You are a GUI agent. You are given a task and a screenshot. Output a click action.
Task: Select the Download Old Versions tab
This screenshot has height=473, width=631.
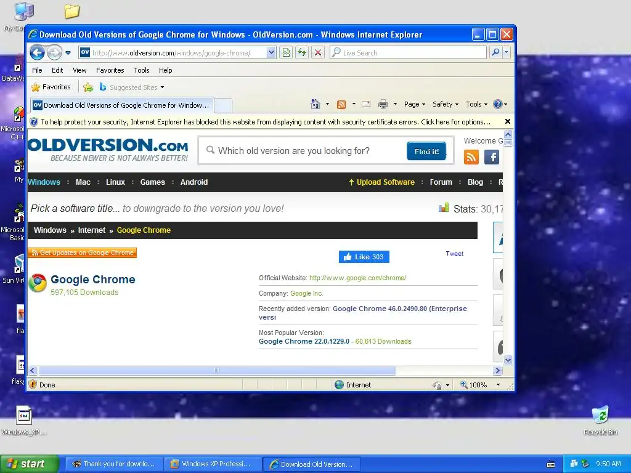point(122,105)
